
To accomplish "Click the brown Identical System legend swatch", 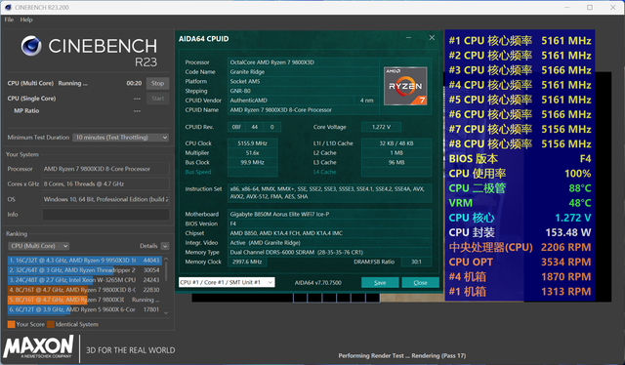I will [x=51, y=324].
